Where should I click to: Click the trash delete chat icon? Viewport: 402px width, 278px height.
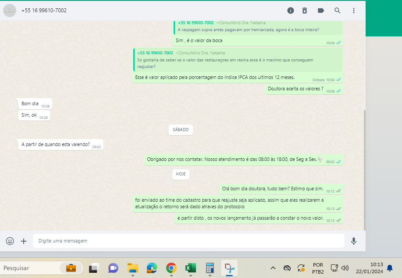[305, 11]
